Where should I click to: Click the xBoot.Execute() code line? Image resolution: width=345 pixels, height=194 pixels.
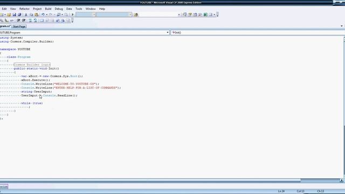coord(36,80)
